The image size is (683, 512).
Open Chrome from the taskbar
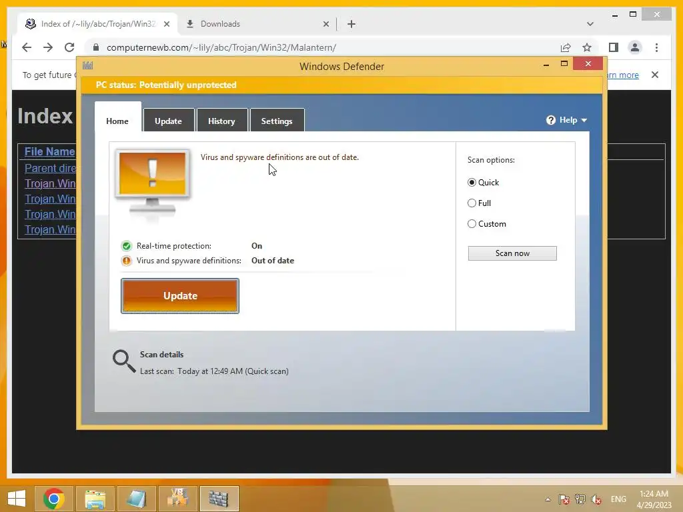click(x=53, y=499)
